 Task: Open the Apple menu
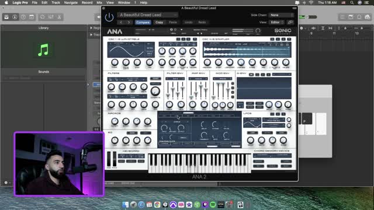click(x=6, y=2)
